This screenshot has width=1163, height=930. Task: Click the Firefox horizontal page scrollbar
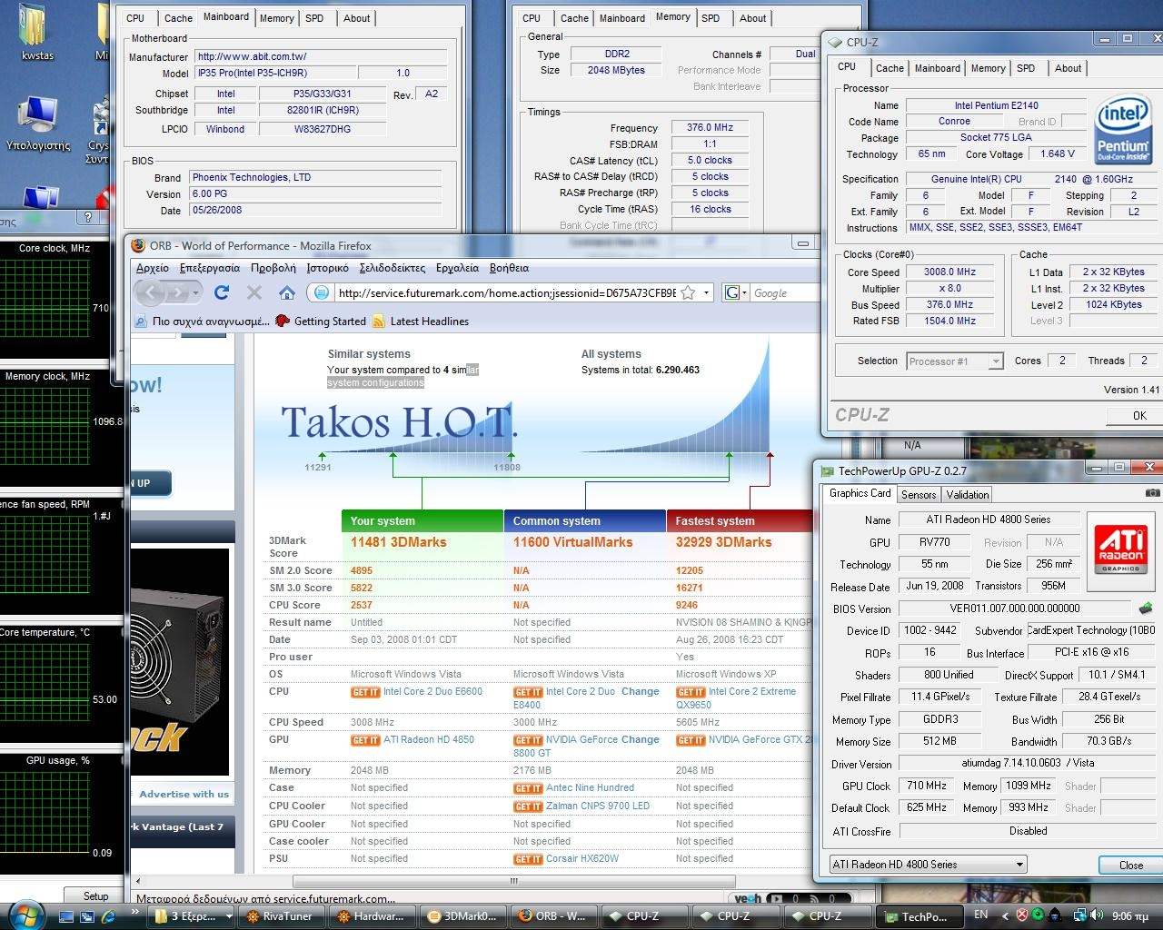click(513, 881)
